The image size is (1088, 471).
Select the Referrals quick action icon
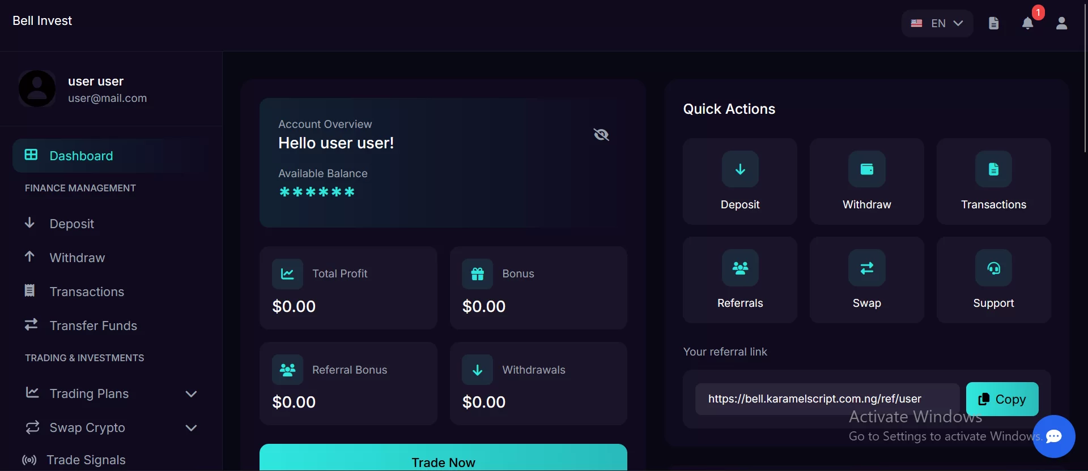[739, 268]
